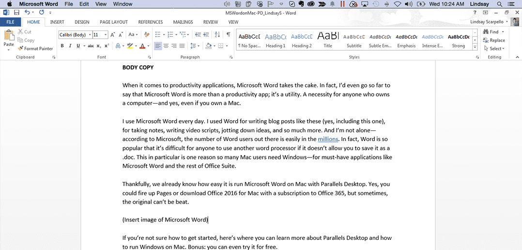The image size is (522, 250).
Task: Switch to the INSERT tab
Action: point(57,22)
